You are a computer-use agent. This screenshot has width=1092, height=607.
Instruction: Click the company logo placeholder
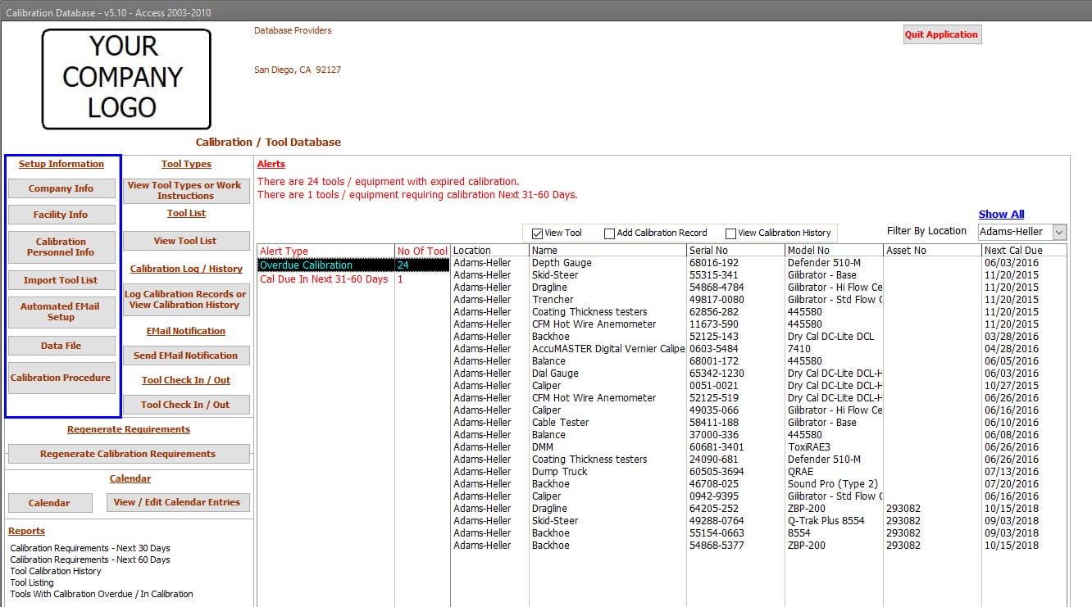(x=126, y=79)
